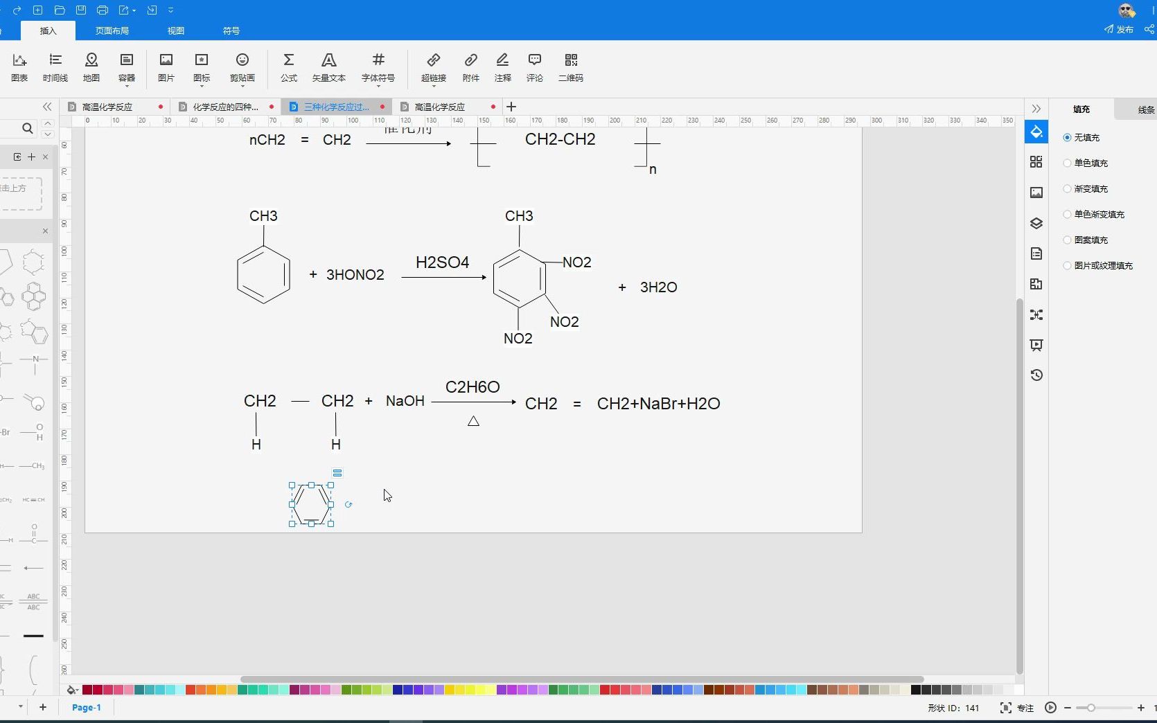
Task: Pick the black color swatch in palette
Action: (916, 690)
